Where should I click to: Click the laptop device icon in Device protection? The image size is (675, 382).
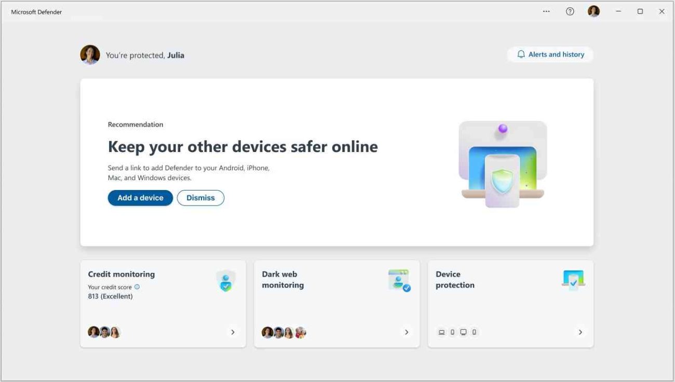tap(441, 332)
